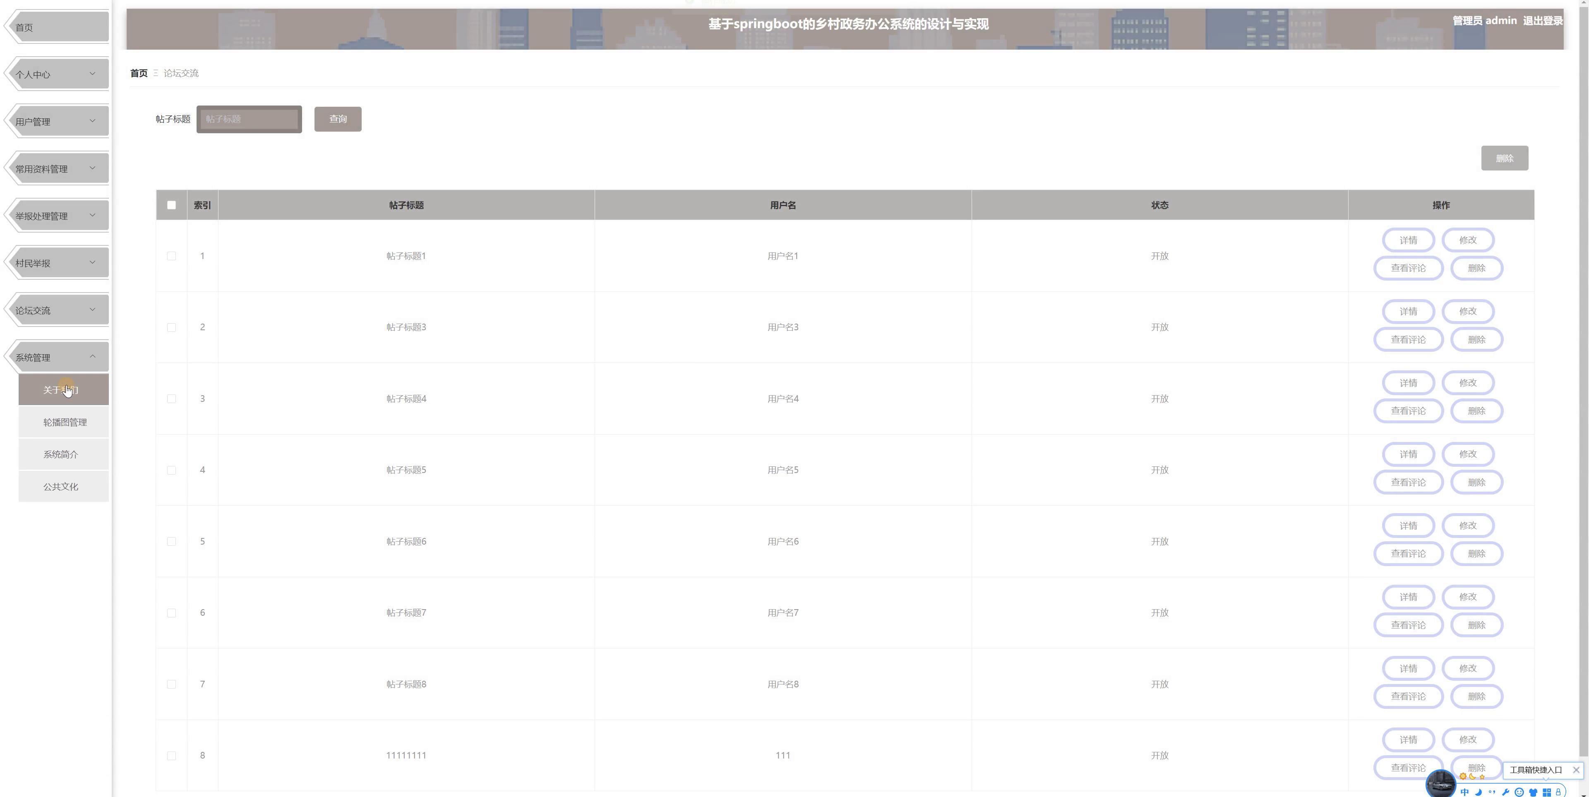Expand the 用户管理 menu chevron
This screenshot has height=797, width=1589.
pos(93,121)
